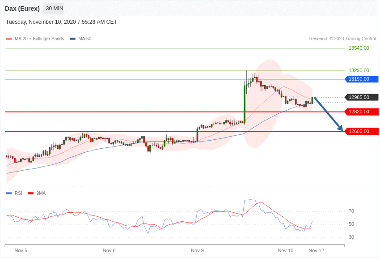
Task: Click the RSI blue legend swatch
Action: [x=9, y=193]
